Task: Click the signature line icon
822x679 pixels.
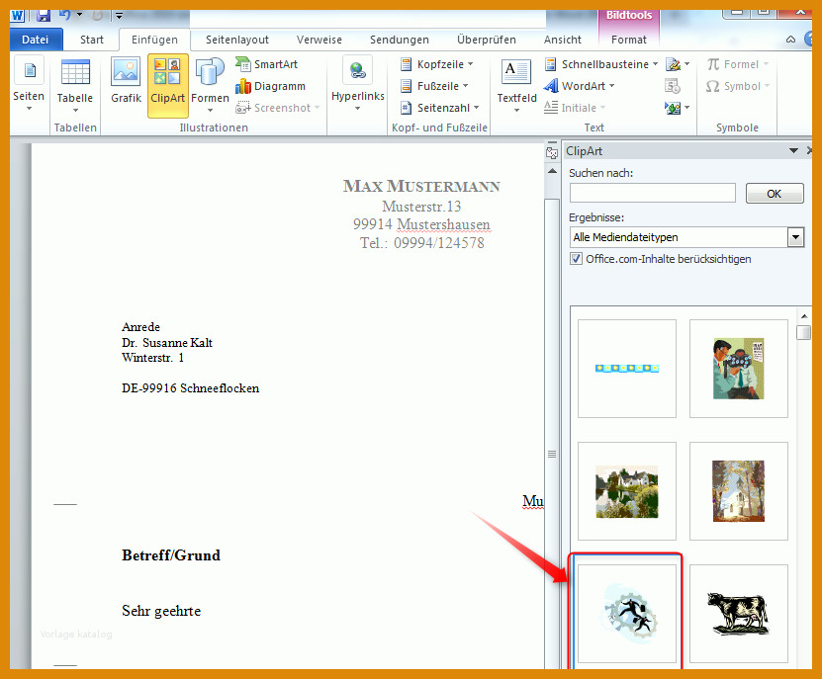Action: (677, 64)
